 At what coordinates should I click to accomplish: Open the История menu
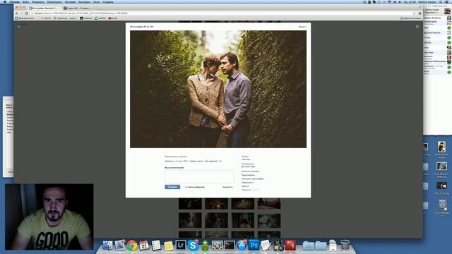(x=70, y=1)
